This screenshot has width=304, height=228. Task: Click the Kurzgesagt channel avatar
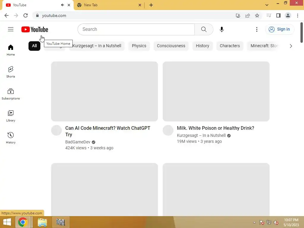click(168, 130)
